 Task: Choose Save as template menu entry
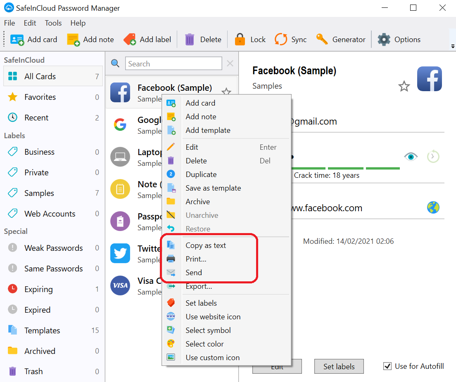[x=226, y=188]
